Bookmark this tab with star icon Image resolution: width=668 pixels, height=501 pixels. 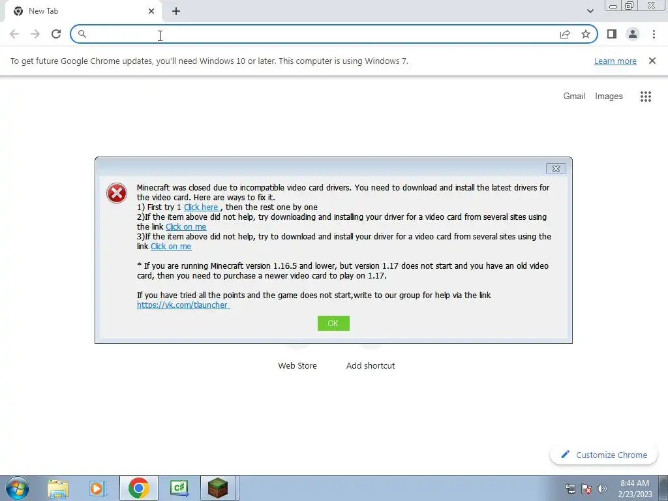coord(586,34)
